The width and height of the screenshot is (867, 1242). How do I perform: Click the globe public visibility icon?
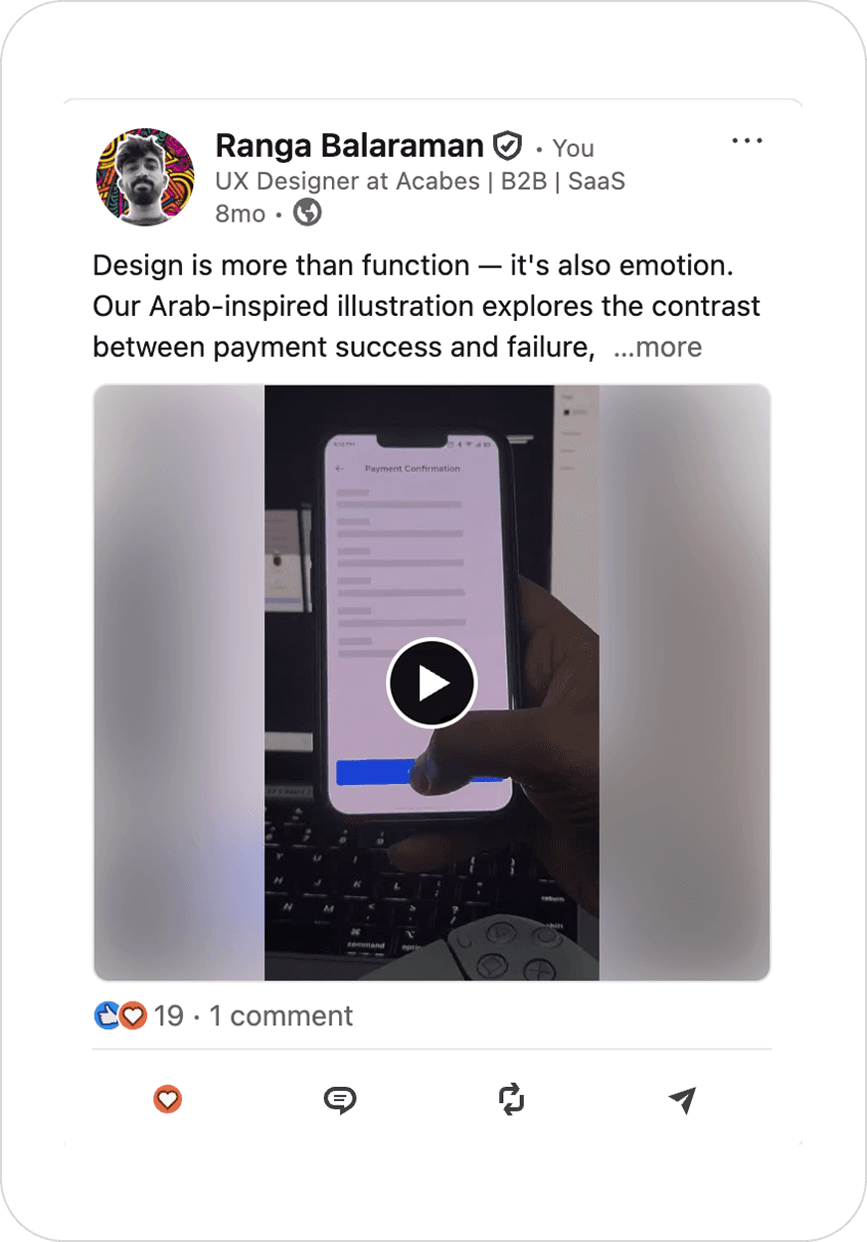307,213
